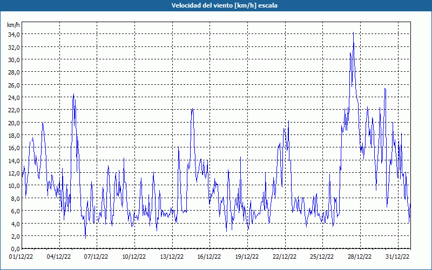Click the 32,0 y-axis value
The width and height of the screenshot is (432, 270).
[15, 47]
